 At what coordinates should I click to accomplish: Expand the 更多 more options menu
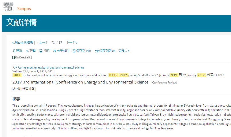click(124, 51)
